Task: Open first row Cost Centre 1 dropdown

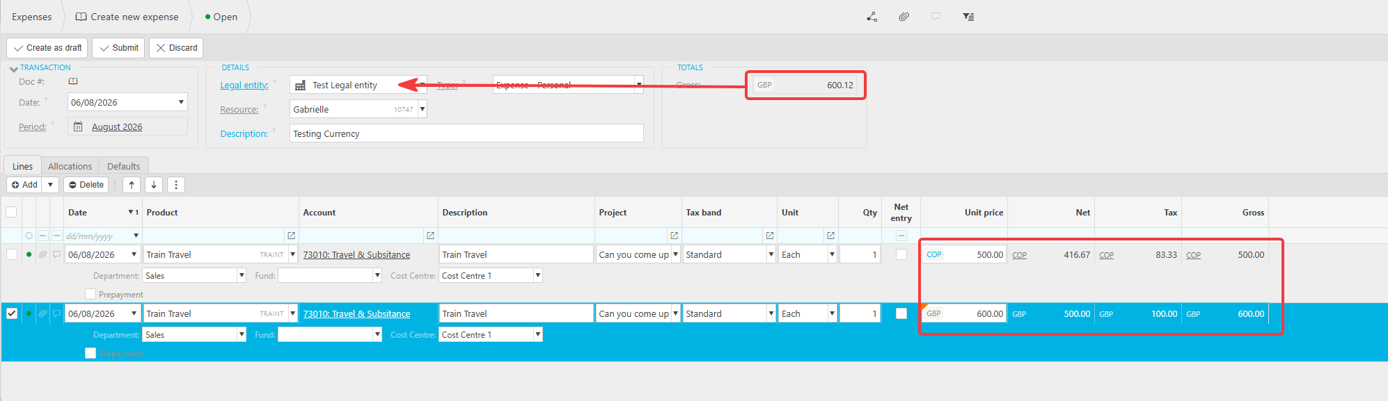Action: pyautogui.click(x=537, y=276)
